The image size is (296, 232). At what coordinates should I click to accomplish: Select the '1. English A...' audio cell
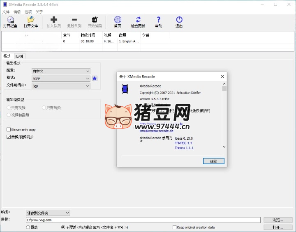(x=129, y=41)
